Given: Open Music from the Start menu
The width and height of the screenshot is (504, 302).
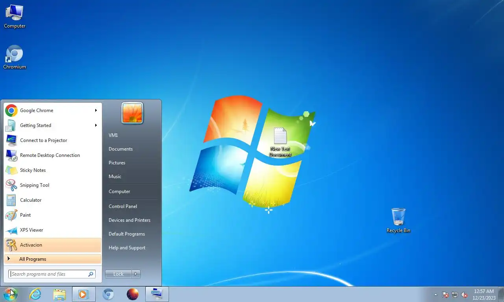Looking at the screenshot, I should (115, 177).
